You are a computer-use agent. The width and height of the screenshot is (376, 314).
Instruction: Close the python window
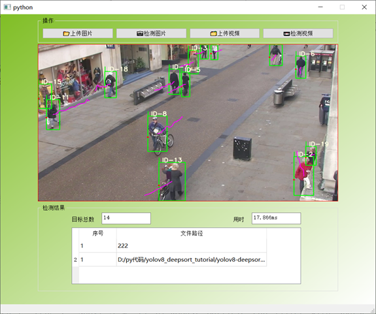tap(364, 7)
